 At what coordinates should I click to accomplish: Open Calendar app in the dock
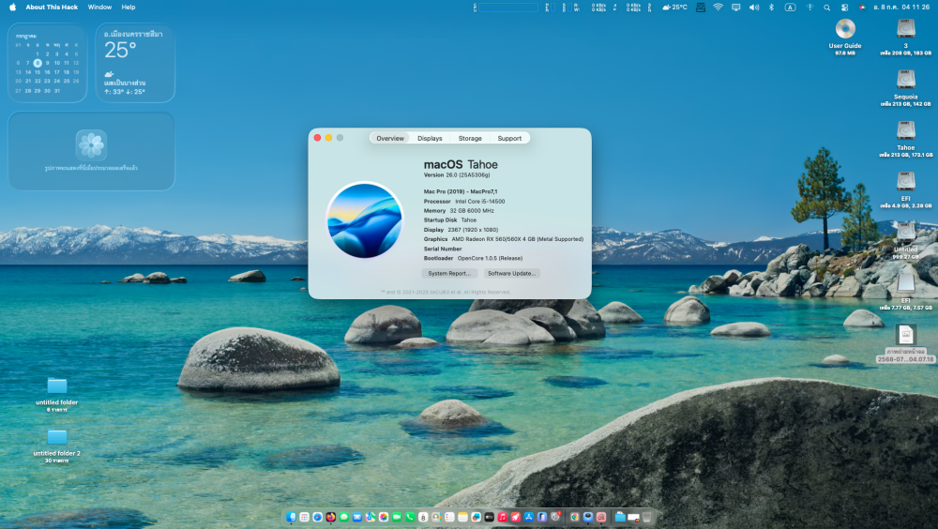[423, 517]
